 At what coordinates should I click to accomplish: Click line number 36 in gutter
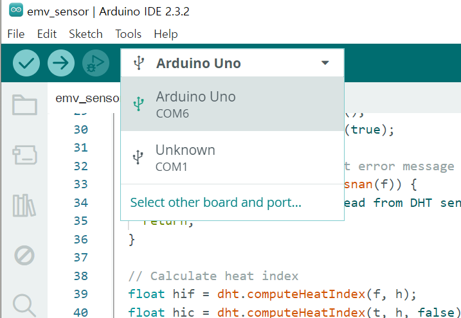pos(81,240)
